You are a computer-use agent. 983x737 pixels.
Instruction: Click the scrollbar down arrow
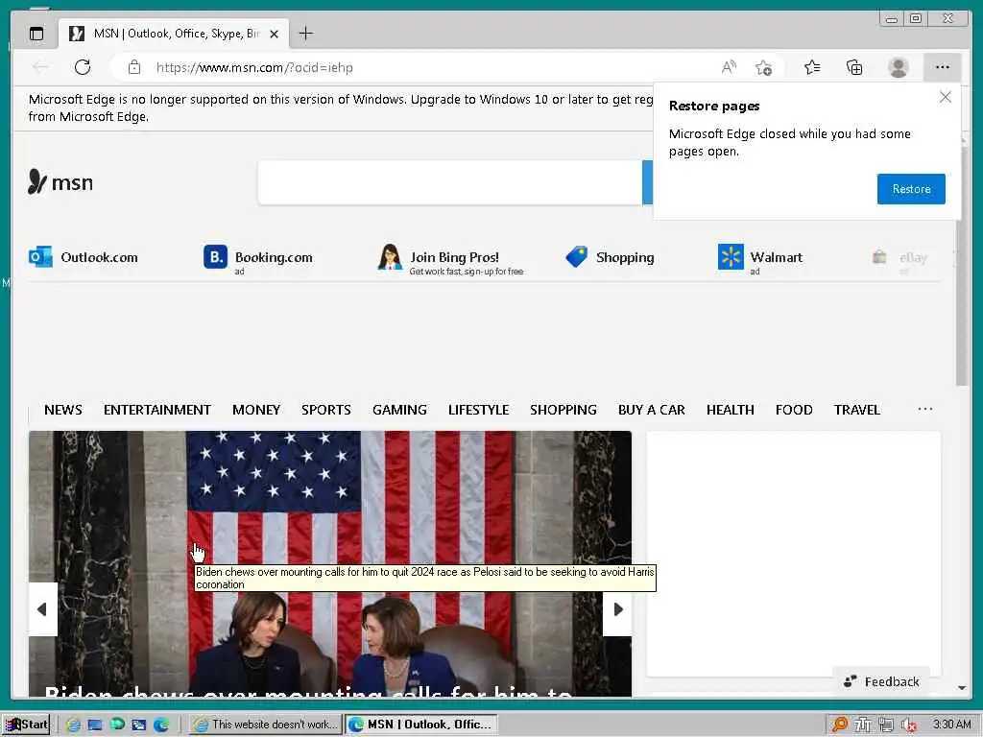tap(962, 688)
